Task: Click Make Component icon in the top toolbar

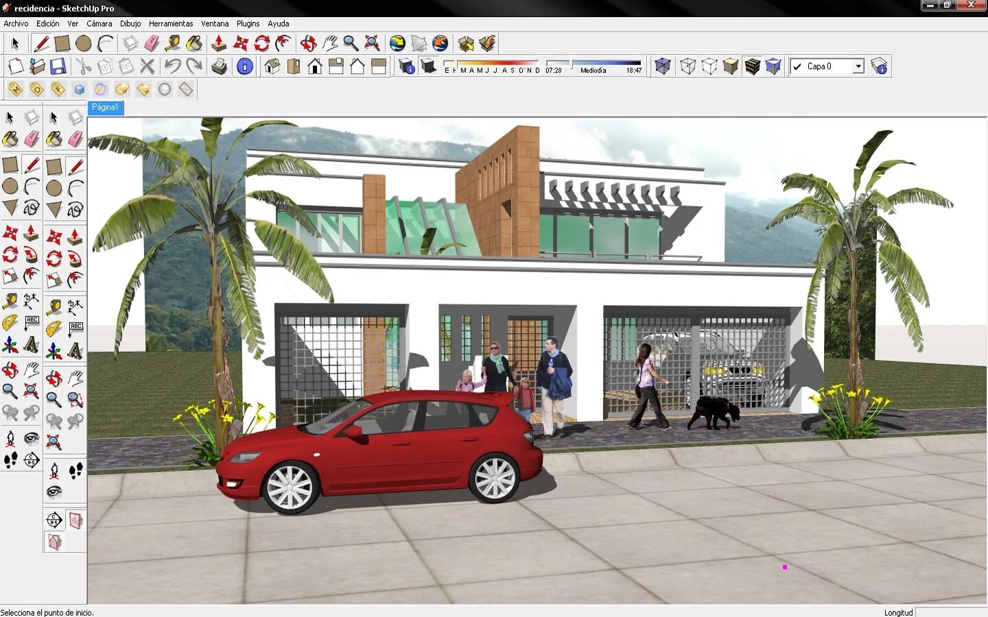Action: tap(130, 44)
